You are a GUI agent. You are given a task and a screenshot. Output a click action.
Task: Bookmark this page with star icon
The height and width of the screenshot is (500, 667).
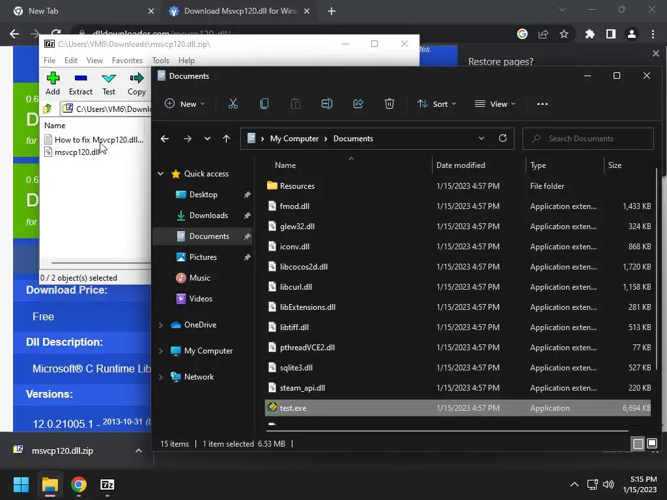pyautogui.click(x=564, y=34)
